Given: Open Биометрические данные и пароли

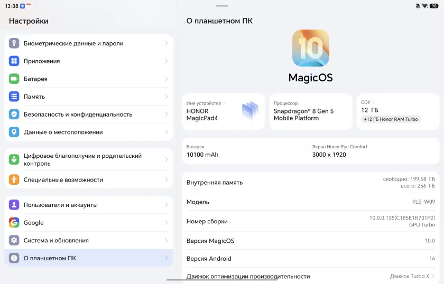Looking at the screenshot, I should click(x=89, y=43).
